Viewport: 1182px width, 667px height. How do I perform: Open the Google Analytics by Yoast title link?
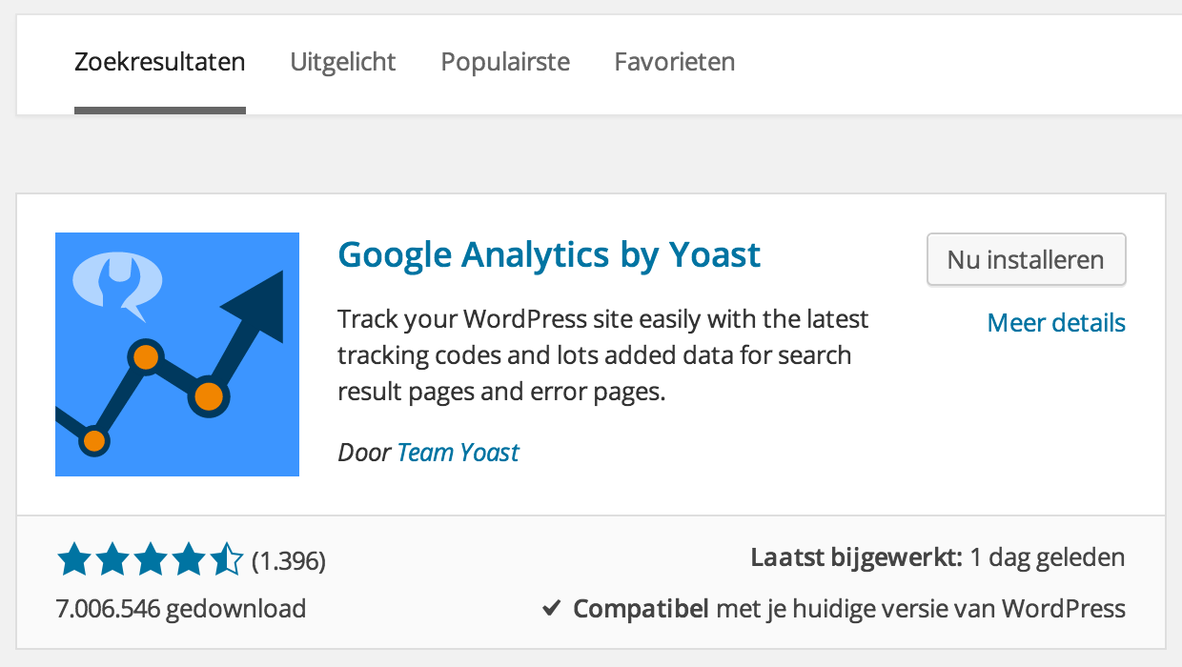549,253
